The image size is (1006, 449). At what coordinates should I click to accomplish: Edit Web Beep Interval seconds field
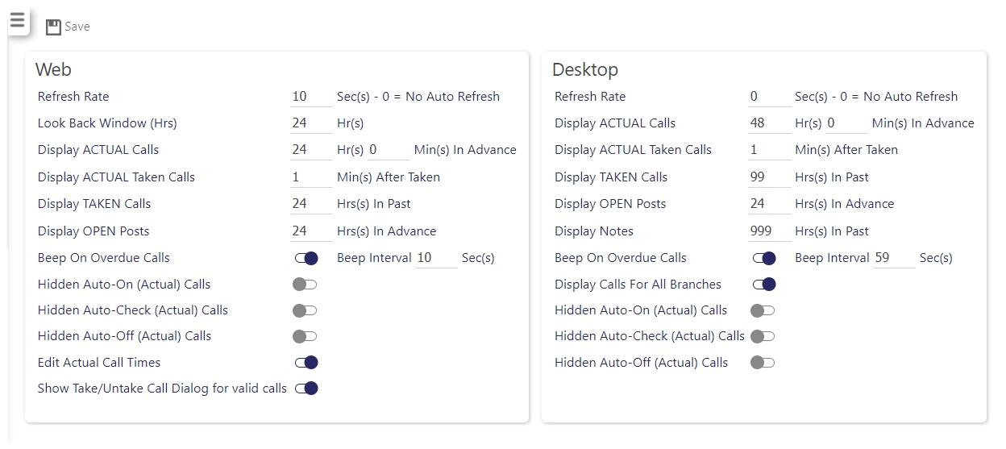pyautogui.click(x=436, y=258)
